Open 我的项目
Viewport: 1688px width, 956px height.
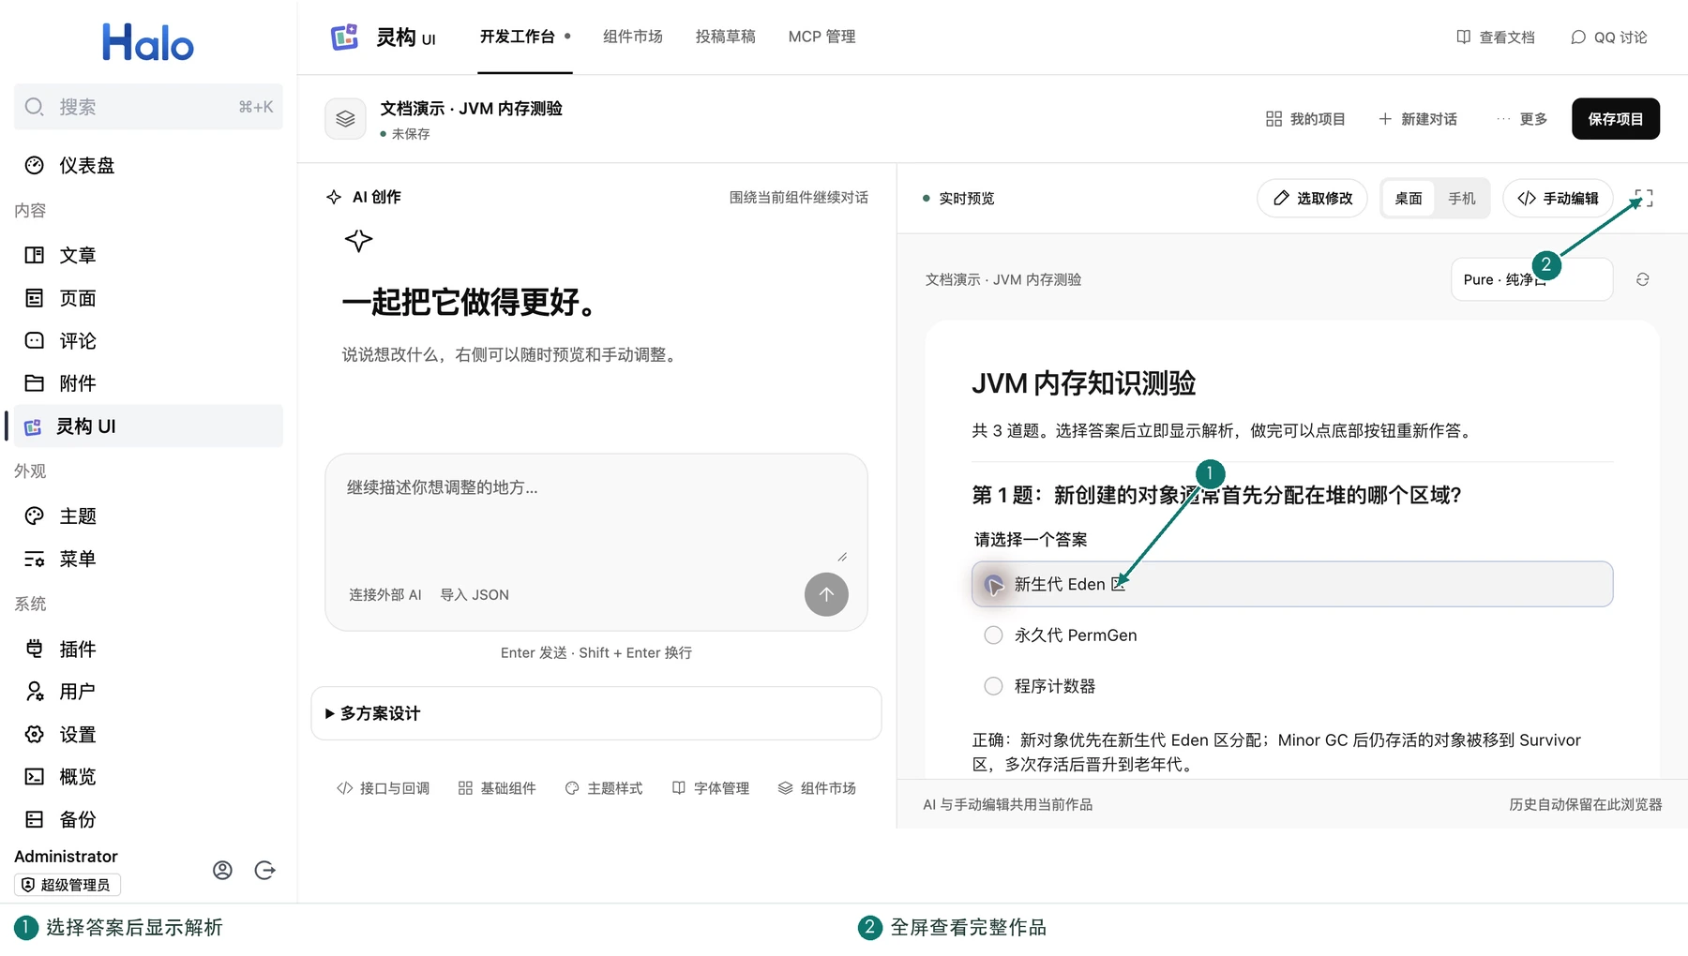(x=1305, y=119)
